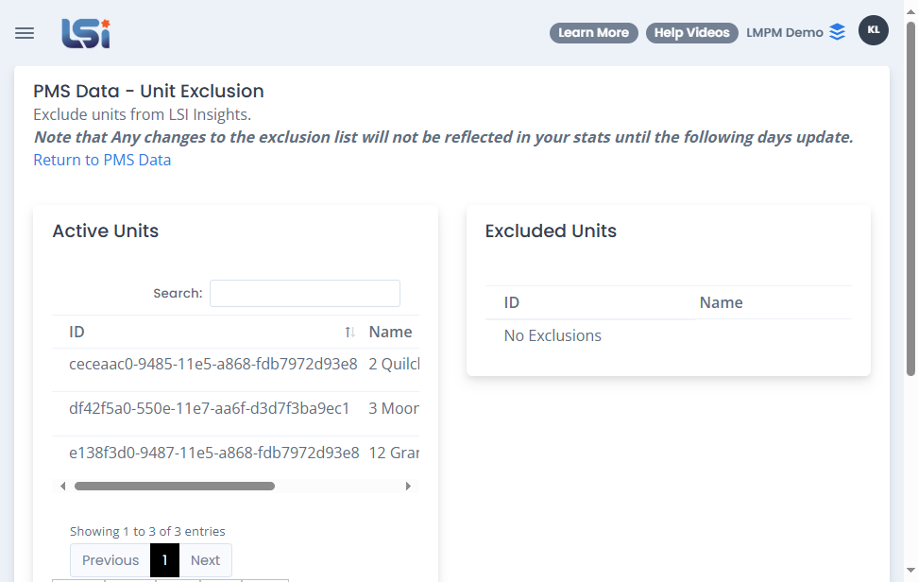Click the LSI logo
The height and width of the screenshot is (582, 918).
coord(86,33)
